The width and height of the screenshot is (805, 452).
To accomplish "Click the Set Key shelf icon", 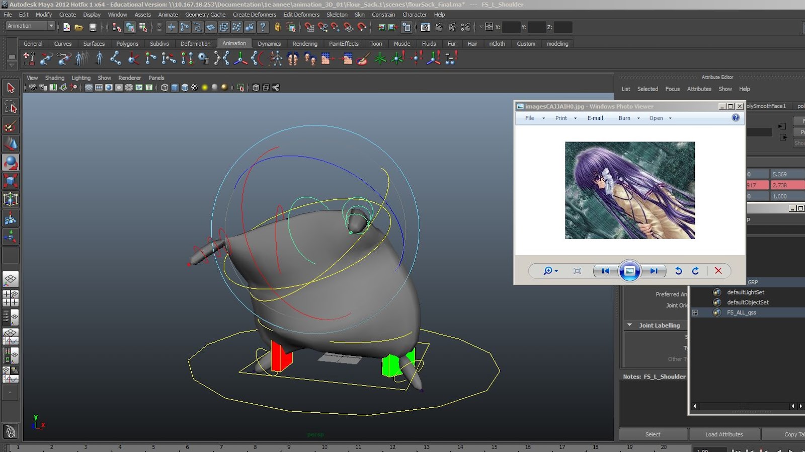I will pyautogui.click(x=29, y=59).
